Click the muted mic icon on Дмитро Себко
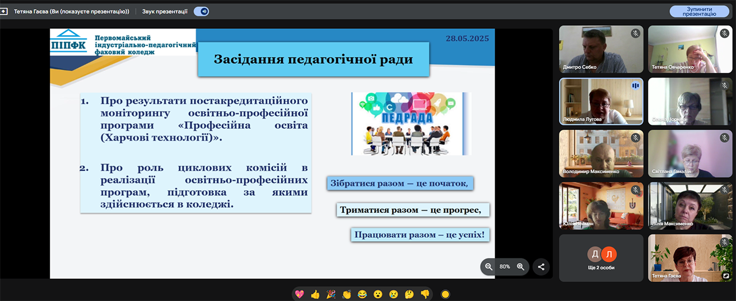This screenshot has height=301, width=736. pos(635,33)
